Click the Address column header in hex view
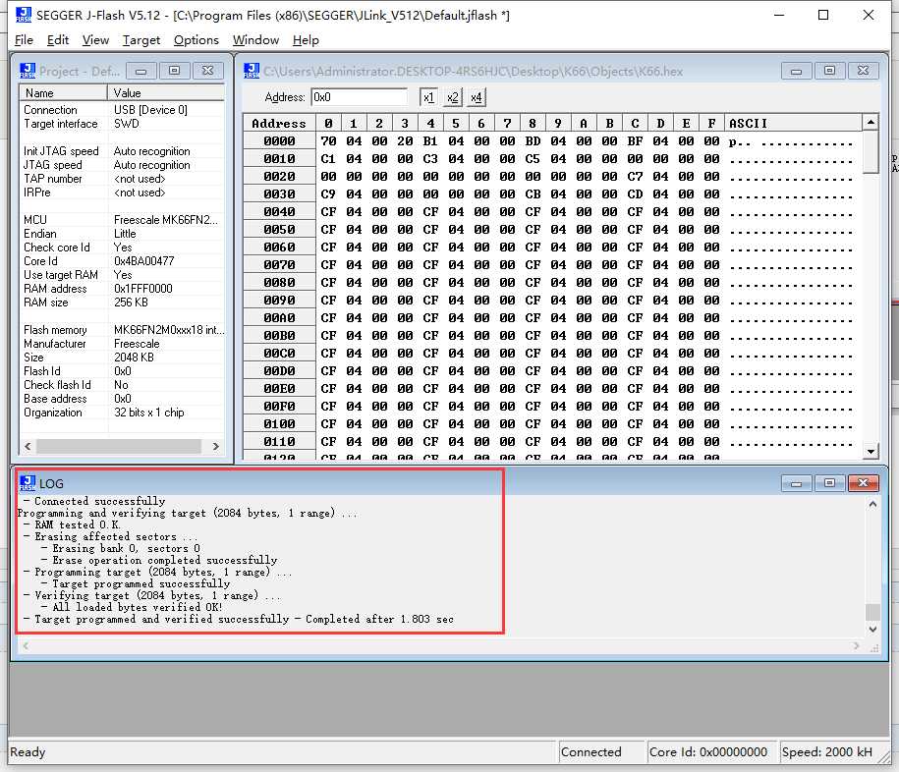The width and height of the screenshot is (899, 772). pyautogui.click(x=279, y=123)
